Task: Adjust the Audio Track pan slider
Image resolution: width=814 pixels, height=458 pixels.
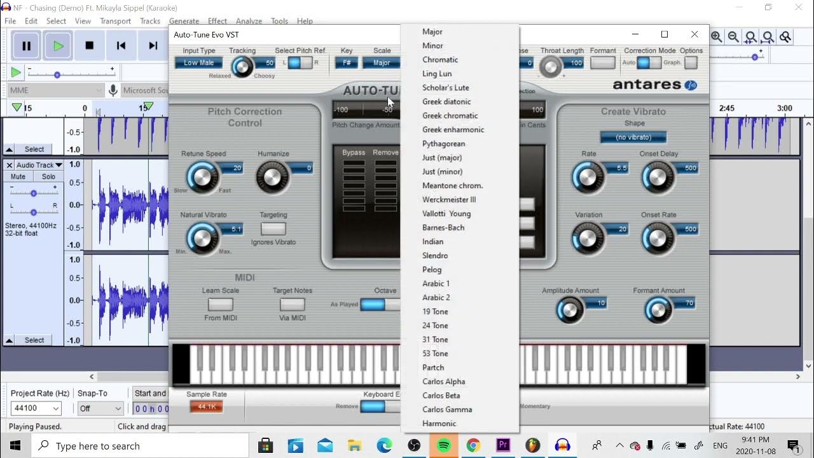Action: pos(34,211)
